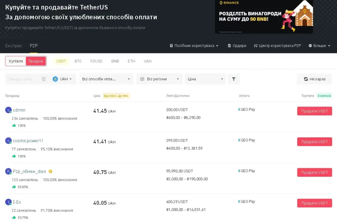Select the Купівля buy toggle
Viewport: 337px width, 221px height.
(16, 61)
